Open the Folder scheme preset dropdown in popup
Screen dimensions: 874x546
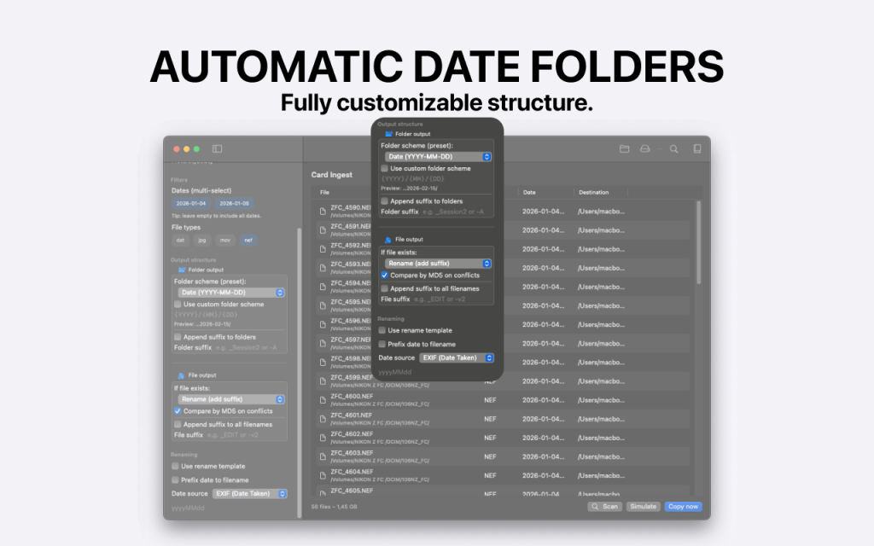[x=437, y=157]
